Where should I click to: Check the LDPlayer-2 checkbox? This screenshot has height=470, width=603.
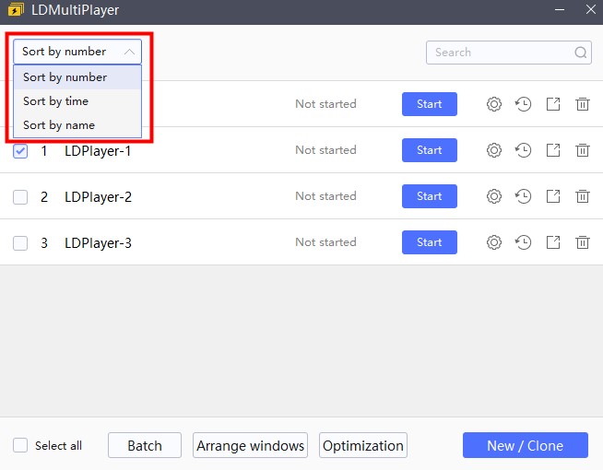tap(20, 197)
